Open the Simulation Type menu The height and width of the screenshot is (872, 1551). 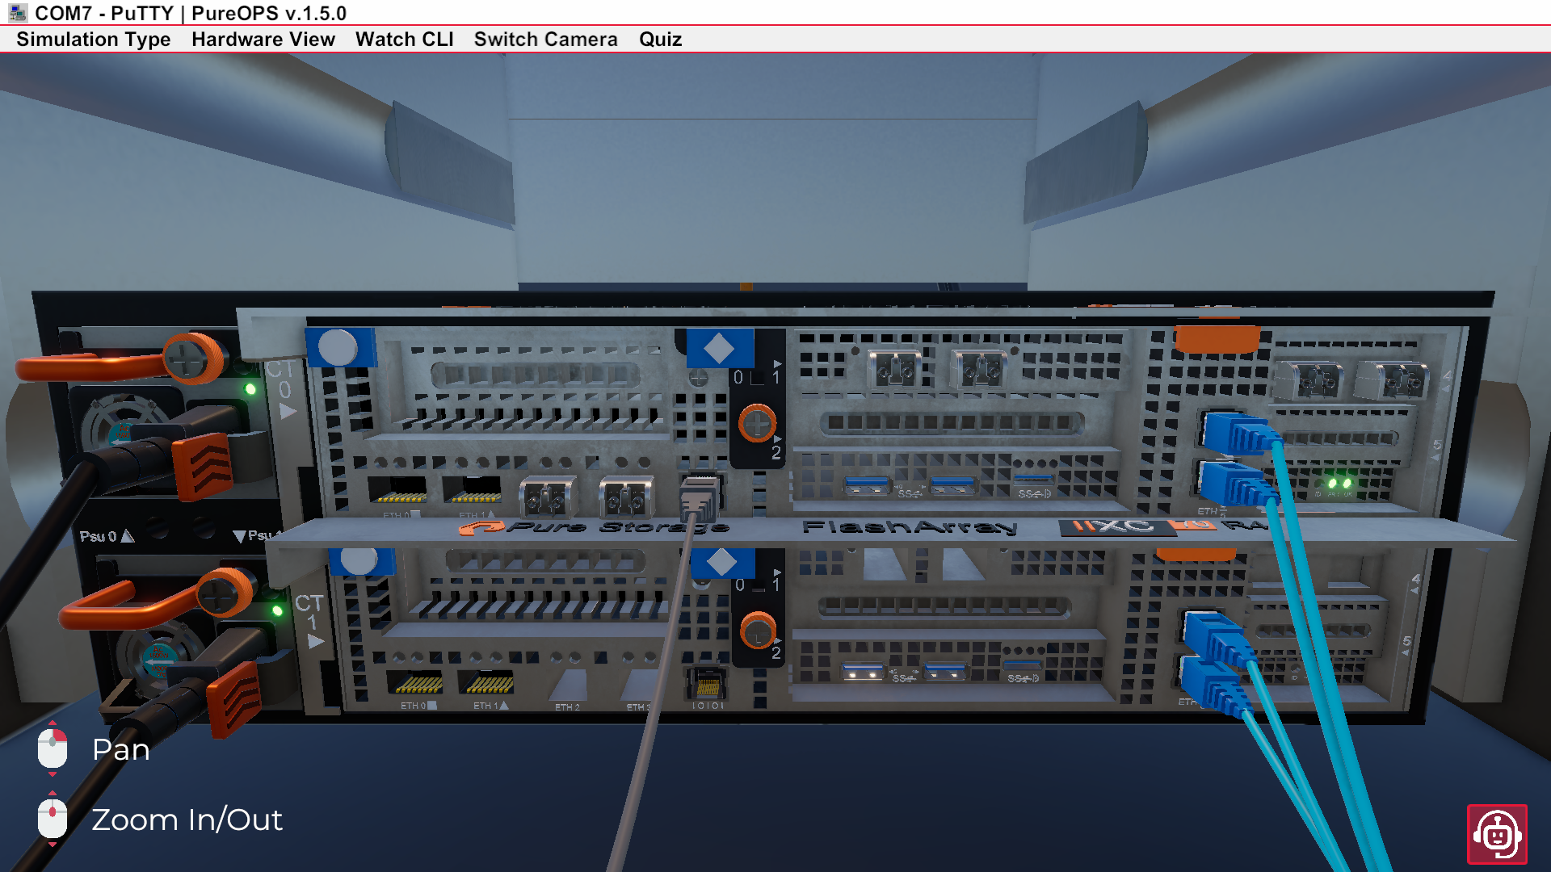(x=94, y=40)
